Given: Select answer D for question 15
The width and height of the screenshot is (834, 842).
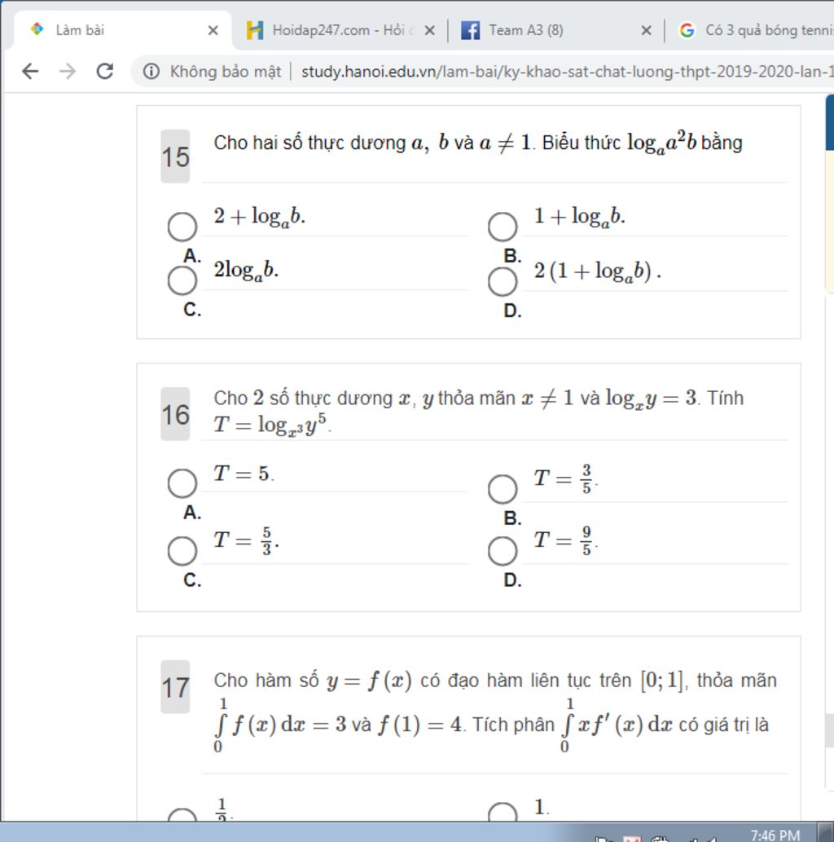Looking at the screenshot, I should 503,281.
